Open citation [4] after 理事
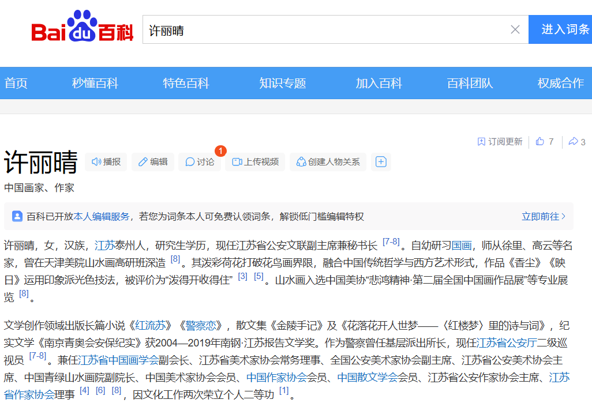Viewport: 592px width, 407px height. pos(85,390)
